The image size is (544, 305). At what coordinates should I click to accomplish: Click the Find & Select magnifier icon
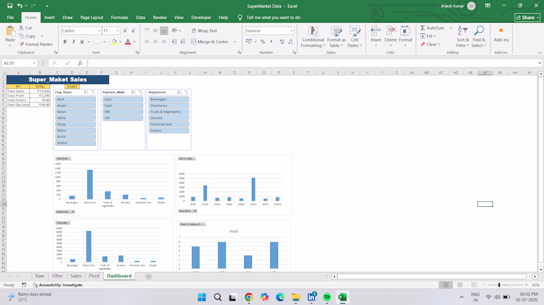coord(479,31)
